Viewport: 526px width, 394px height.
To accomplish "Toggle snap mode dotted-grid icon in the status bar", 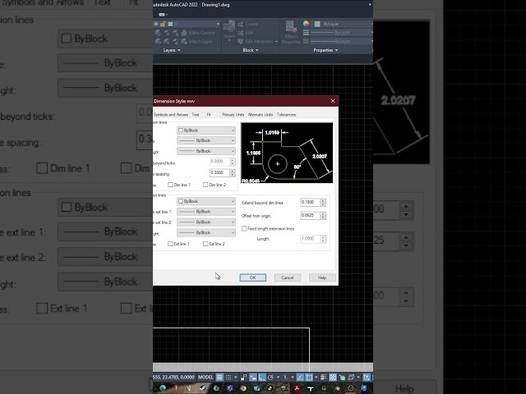I will [x=228, y=378].
